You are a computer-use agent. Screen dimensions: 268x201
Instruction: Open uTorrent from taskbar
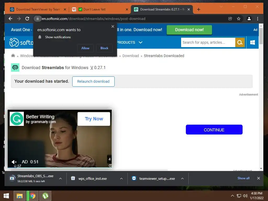click(x=45, y=196)
